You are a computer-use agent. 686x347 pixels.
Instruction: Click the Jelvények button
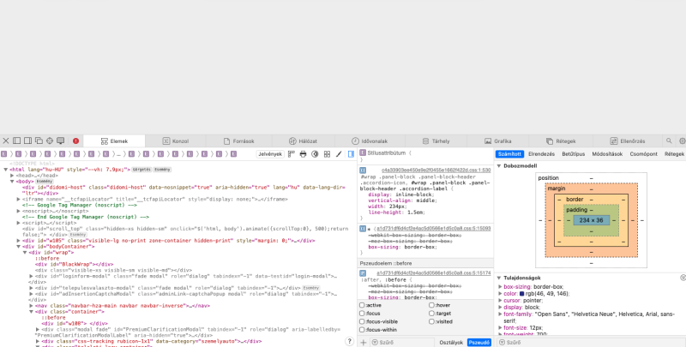270,154
